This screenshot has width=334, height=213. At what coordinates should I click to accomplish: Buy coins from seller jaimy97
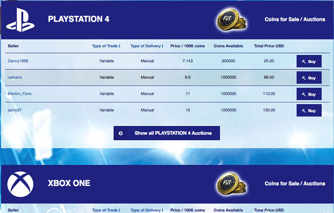tap(309, 110)
